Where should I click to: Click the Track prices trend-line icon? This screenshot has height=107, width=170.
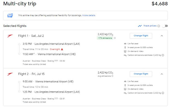(x=140, y=26)
